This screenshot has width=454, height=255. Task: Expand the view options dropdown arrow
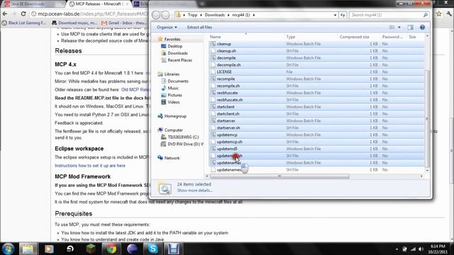click(x=399, y=27)
